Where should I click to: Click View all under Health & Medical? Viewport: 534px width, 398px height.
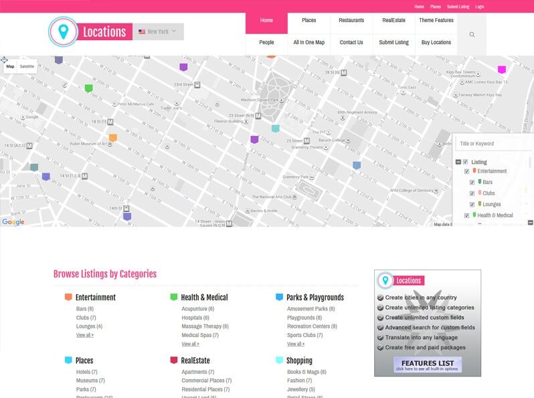pyautogui.click(x=190, y=344)
